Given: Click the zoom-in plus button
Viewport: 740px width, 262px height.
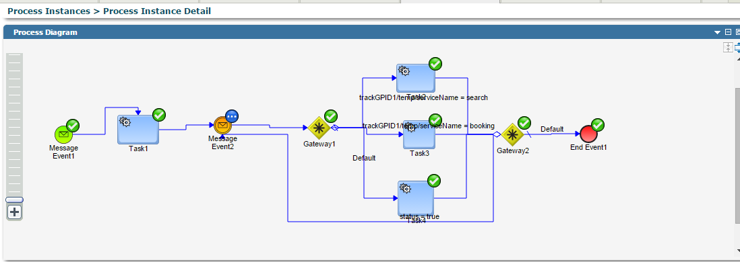Looking at the screenshot, I should pos(15,212).
